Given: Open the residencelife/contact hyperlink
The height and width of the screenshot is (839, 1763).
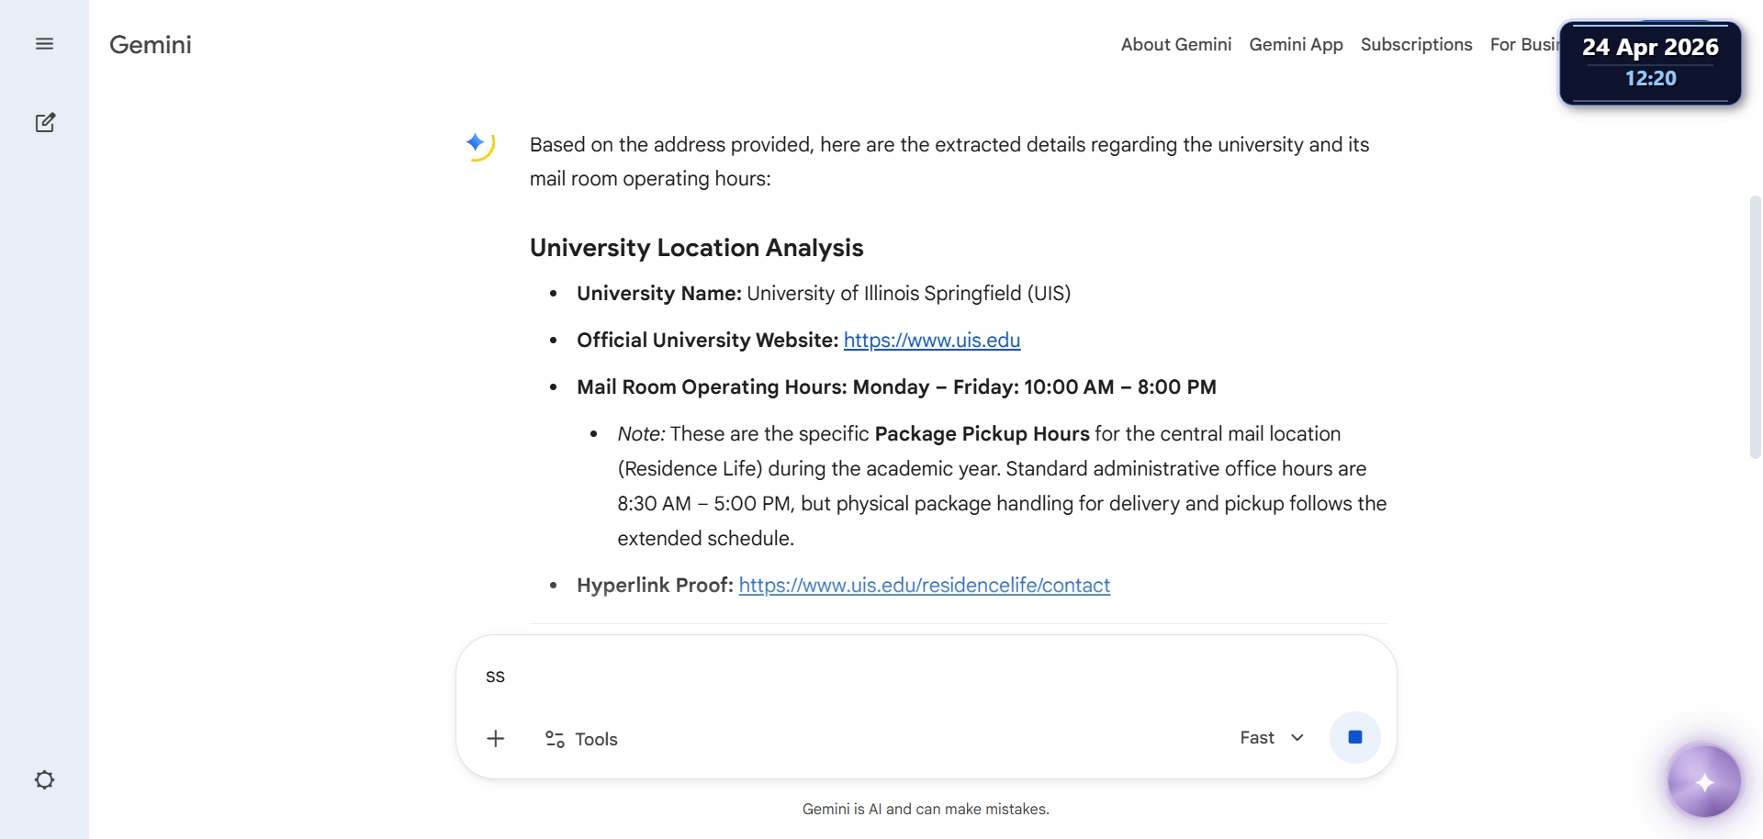Looking at the screenshot, I should [x=925, y=586].
